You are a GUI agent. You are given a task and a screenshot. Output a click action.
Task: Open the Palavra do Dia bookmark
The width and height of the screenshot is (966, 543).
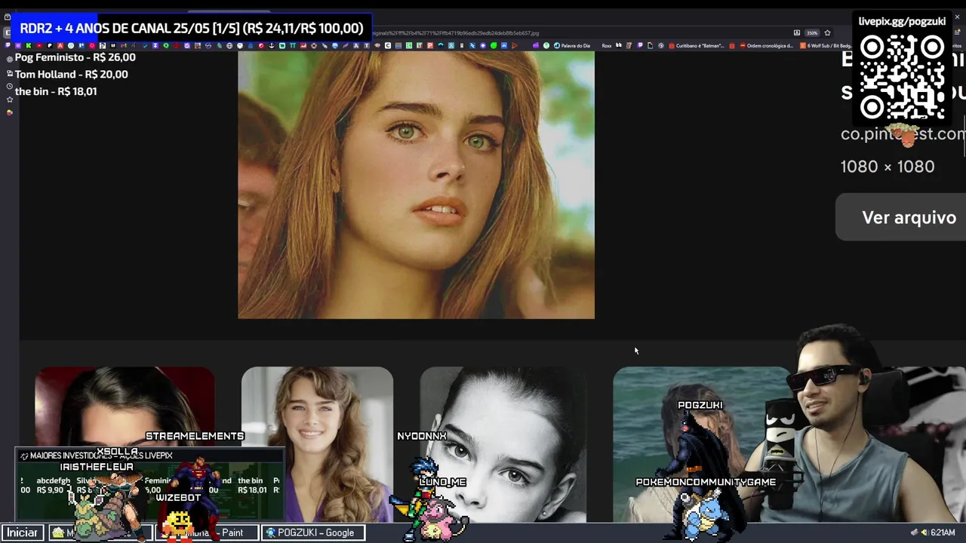[x=572, y=46]
